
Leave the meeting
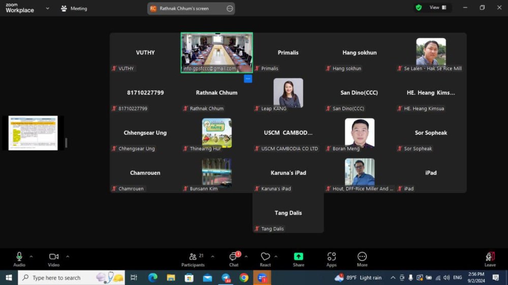490,259
